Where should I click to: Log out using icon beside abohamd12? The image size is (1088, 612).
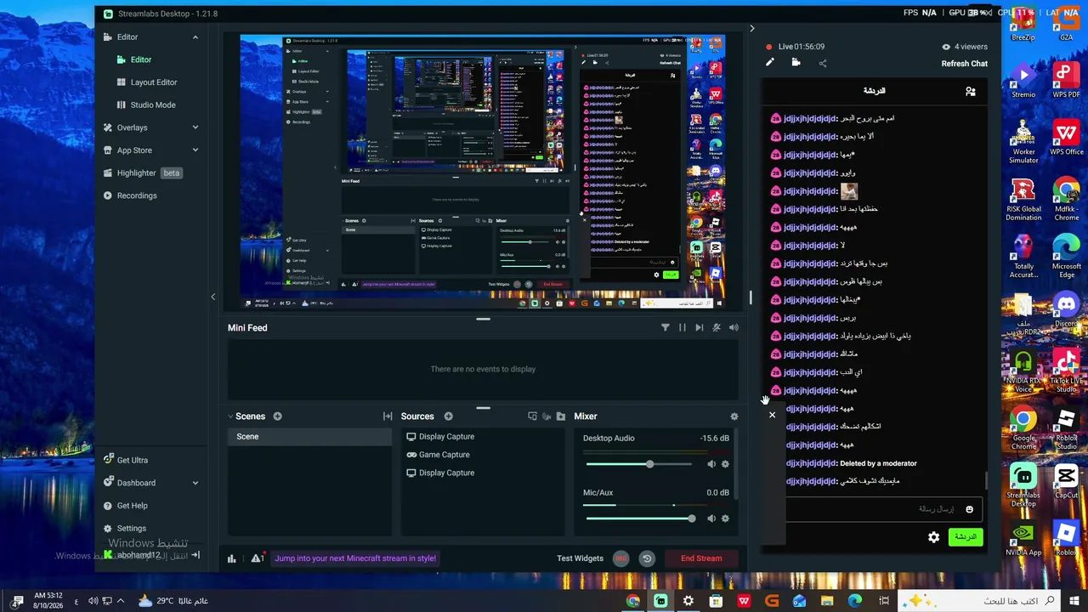[x=195, y=555]
